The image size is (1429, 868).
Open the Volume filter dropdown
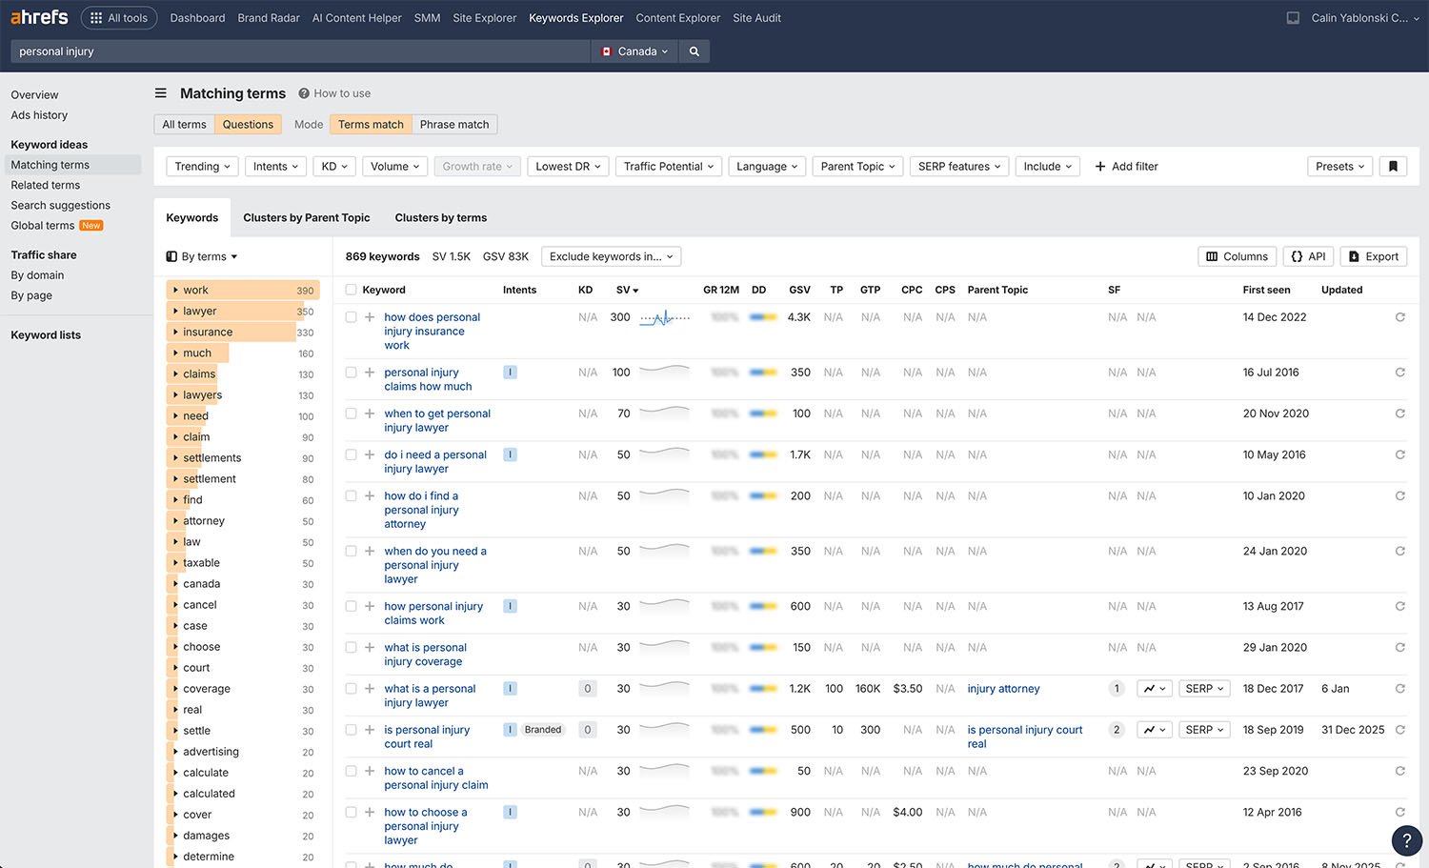pos(394,166)
